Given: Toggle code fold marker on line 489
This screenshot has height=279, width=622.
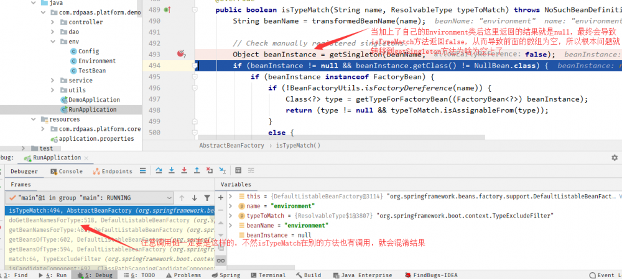Looking at the screenshot, I should pos(195,10).
